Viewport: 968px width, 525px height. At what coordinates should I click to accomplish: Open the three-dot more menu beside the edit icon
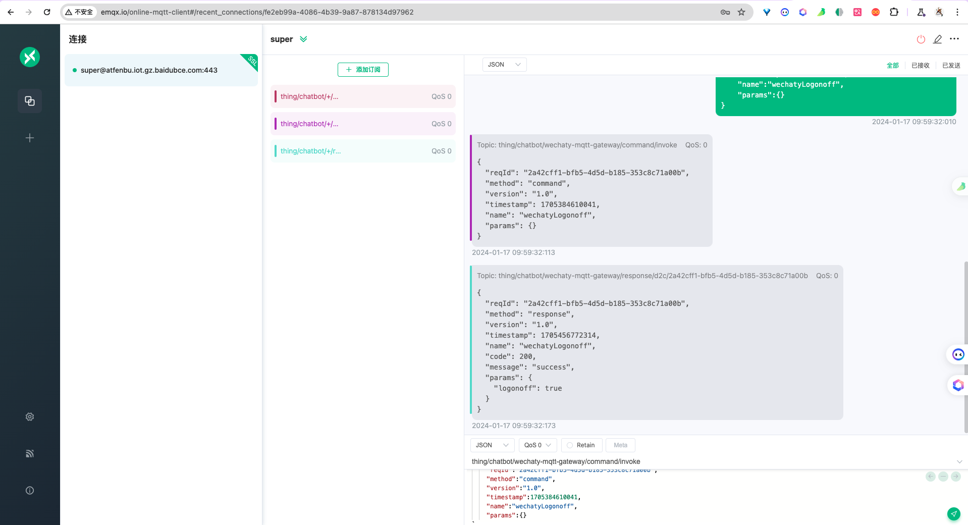click(x=954, y=39)
